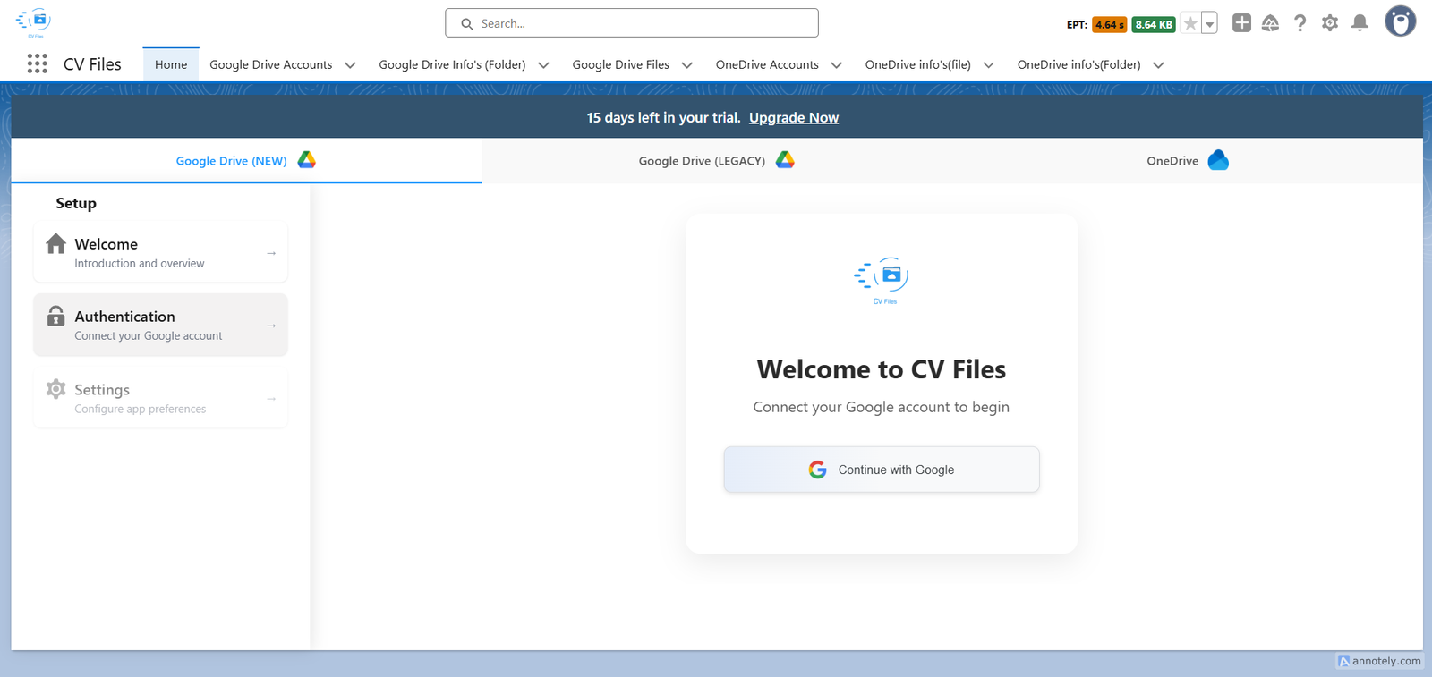Image resolution: width=1432 pixels, height=677 pixels.
Task: Click the favorites star icon
Action: pos(1189,24)
